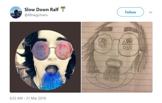Click the @88negichans handle
The width and height of the screenshot is (162, 103).
[x=36, y=15]
